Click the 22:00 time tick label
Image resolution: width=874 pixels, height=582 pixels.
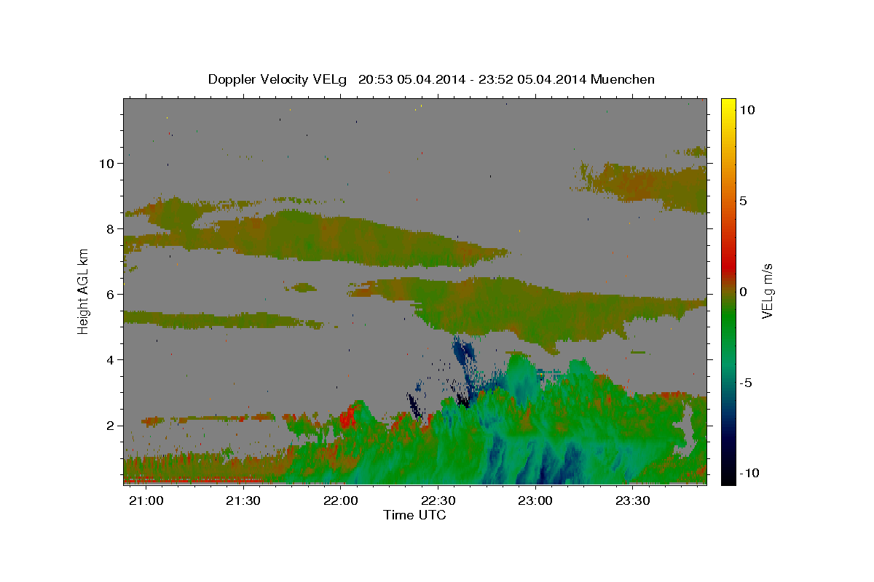[x=341, y=501]
